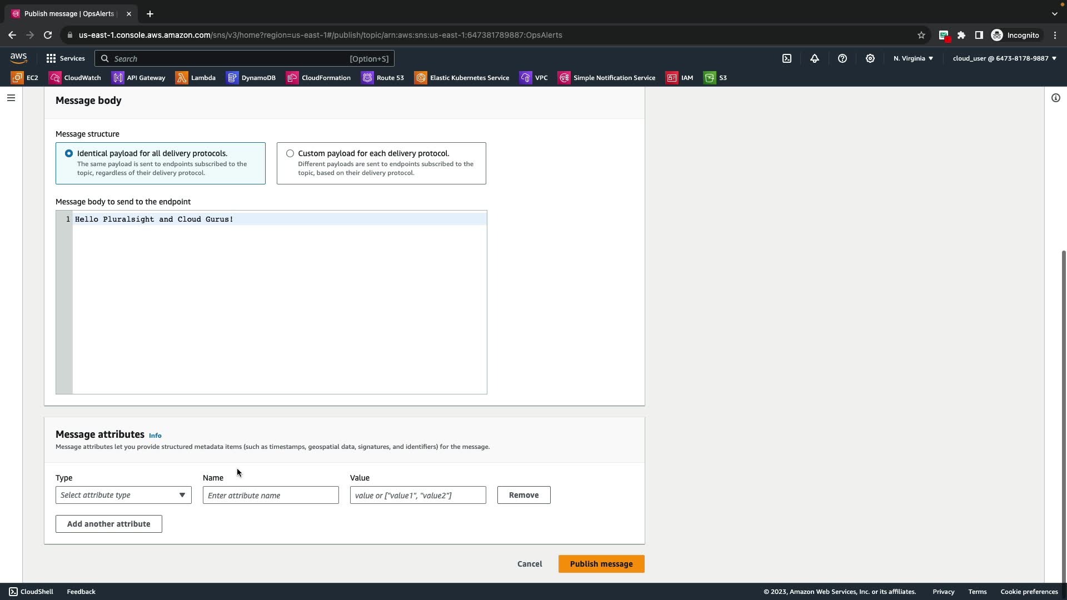
Task: Open CloudShell icon in top navigation bar
Action: coord(787,58)
